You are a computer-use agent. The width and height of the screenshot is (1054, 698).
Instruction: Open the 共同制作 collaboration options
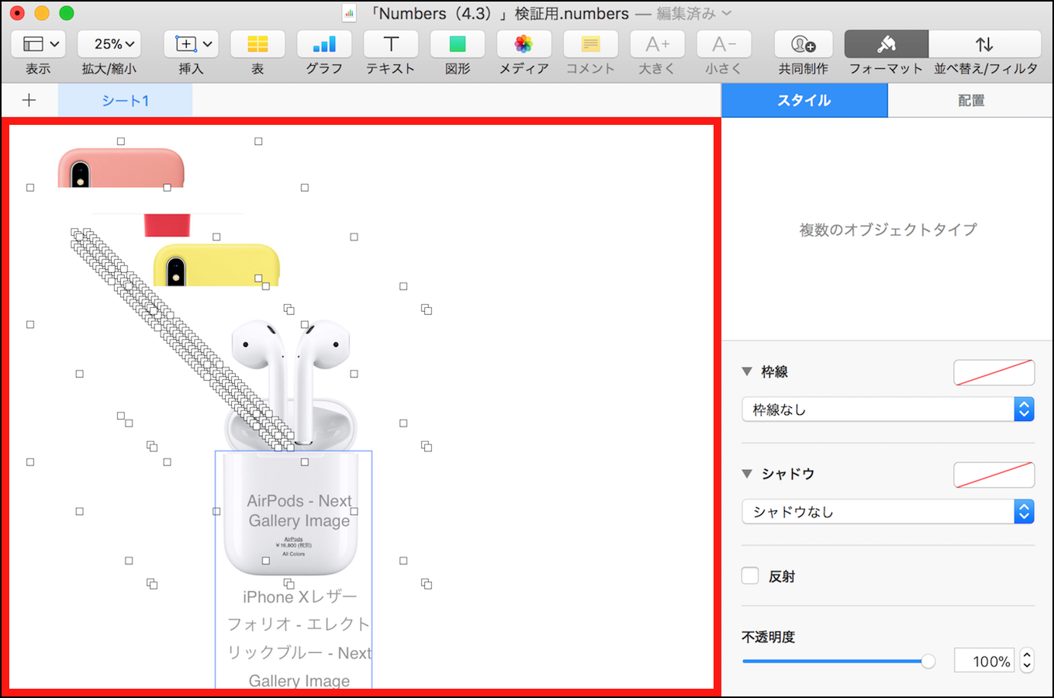click(x=803, y=44)
